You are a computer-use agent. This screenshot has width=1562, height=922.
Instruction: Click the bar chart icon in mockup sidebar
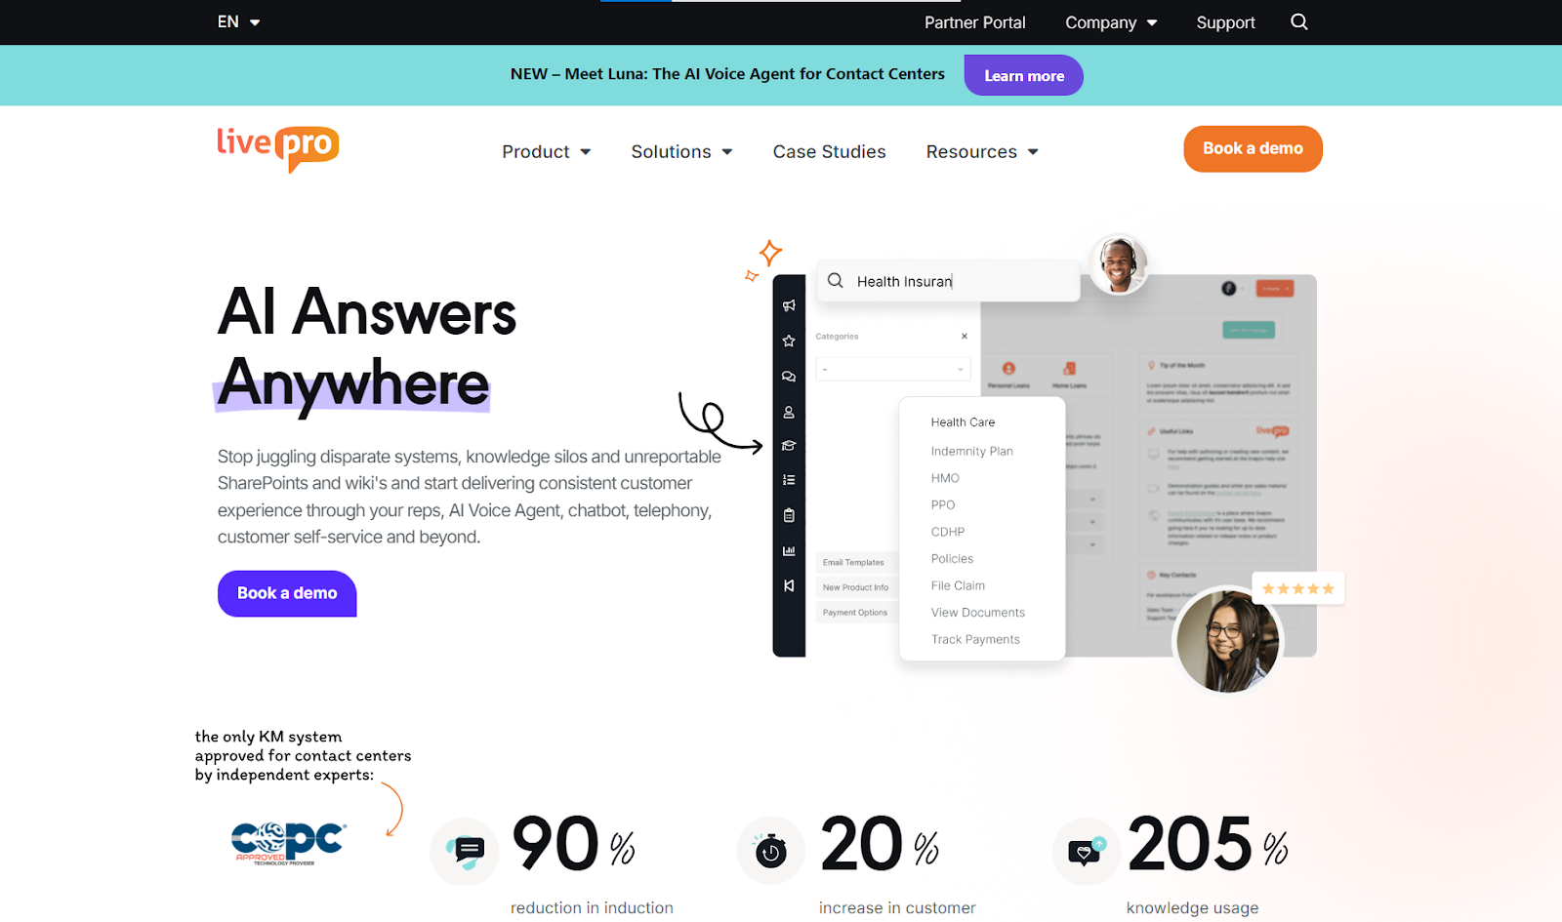789,551
